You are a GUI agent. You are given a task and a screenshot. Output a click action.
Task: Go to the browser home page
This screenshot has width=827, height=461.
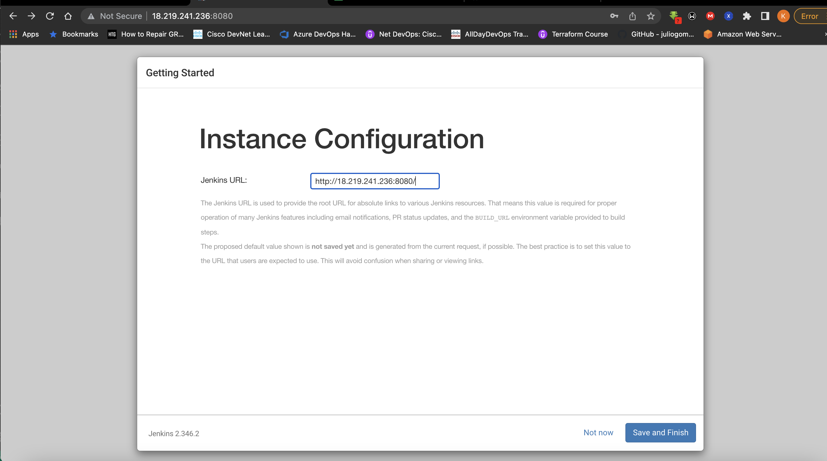pyautogui.click(x=68, y=16)
